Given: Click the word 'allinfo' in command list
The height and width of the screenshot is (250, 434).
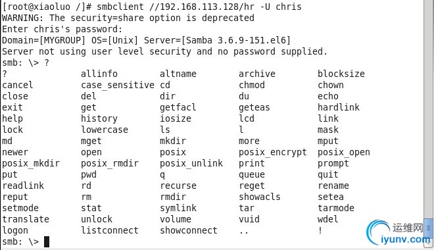Looking at the screenshot, I should [x=99, y=74].
